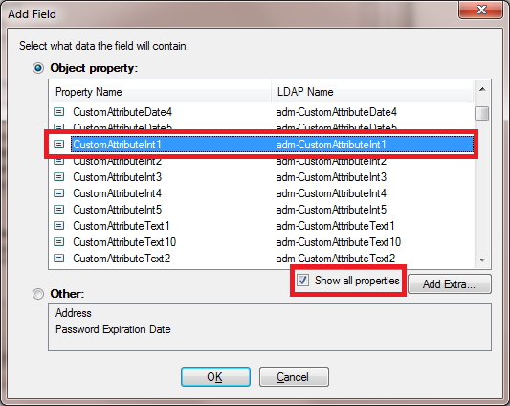510x406 pixels.
Task: Open the Add Extra dialog
Action: tap(449, 284)
